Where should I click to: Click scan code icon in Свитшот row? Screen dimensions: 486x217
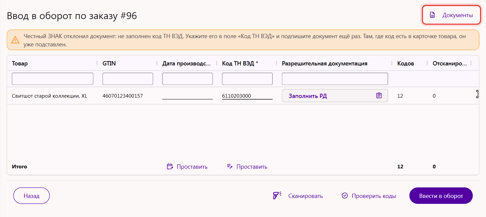coord(477,94)
